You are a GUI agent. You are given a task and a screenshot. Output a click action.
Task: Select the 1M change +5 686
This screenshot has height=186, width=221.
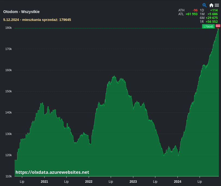click(212, 14)
